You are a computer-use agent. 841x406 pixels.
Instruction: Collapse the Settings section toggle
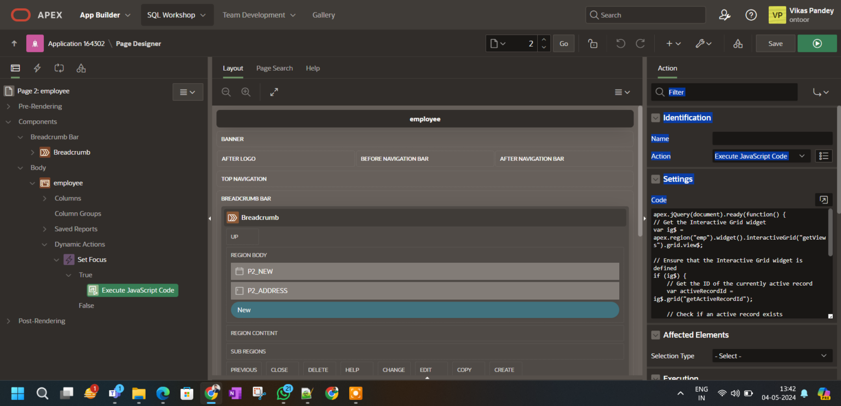click(x=655, y=179)
